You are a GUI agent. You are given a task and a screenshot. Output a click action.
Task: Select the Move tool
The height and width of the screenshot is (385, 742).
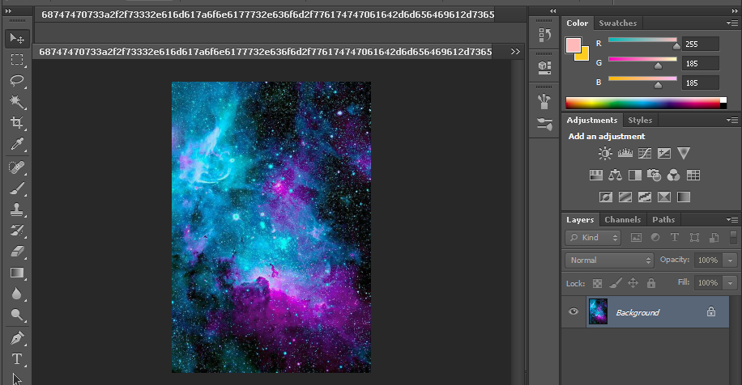coord(16,38)
